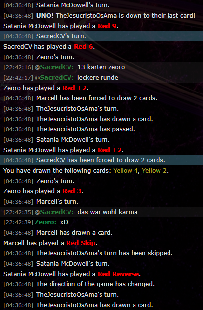Click 'Marcell has been forced to draw 2 cards'
The width and height of the screenshot is (203, 310).
pos(97,98)
